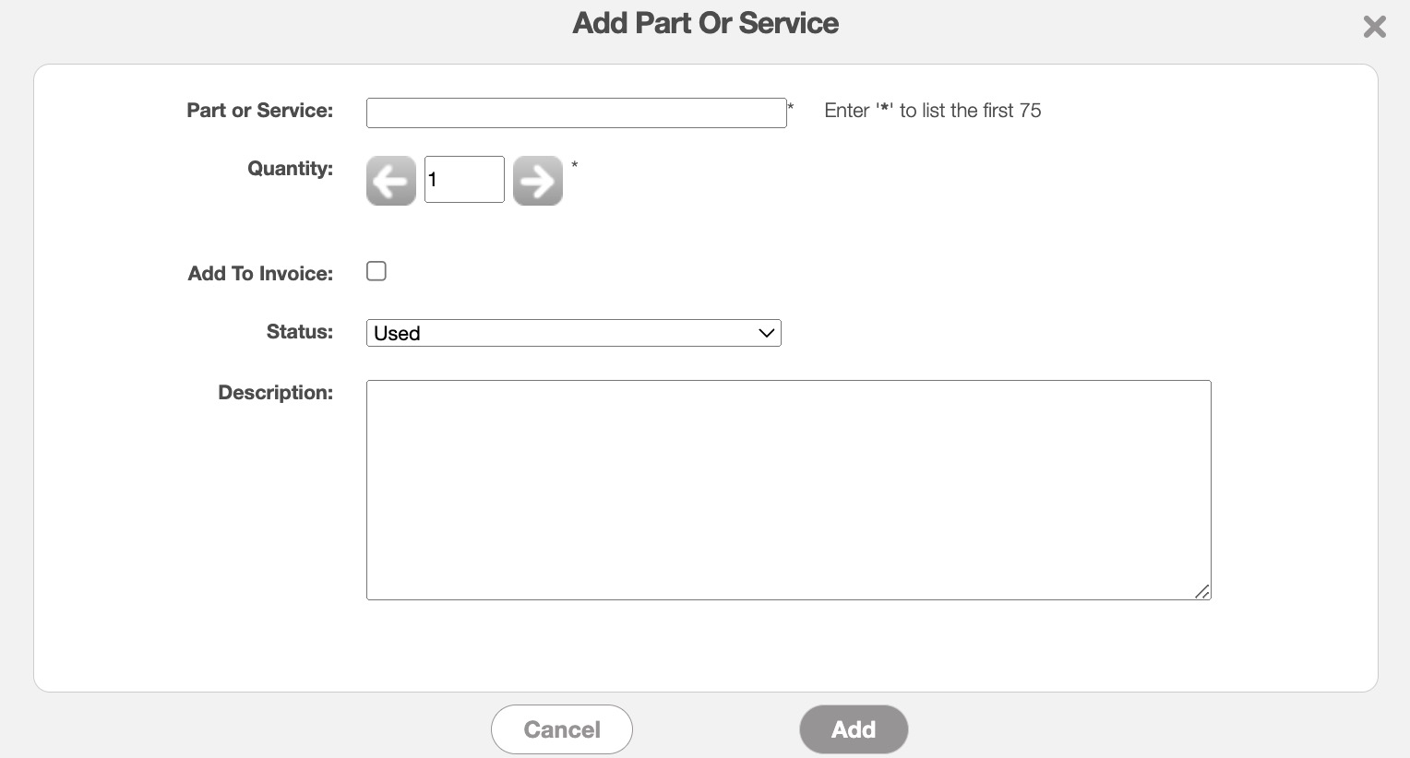
Task: Grab the Description box resize handle
Action: tap(1201, 591)
